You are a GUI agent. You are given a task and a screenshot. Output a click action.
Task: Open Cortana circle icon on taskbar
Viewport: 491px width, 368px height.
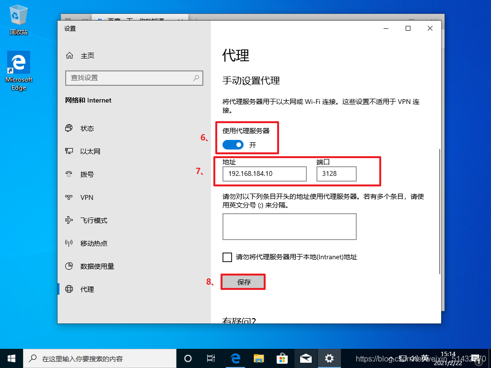click(188, 358)
